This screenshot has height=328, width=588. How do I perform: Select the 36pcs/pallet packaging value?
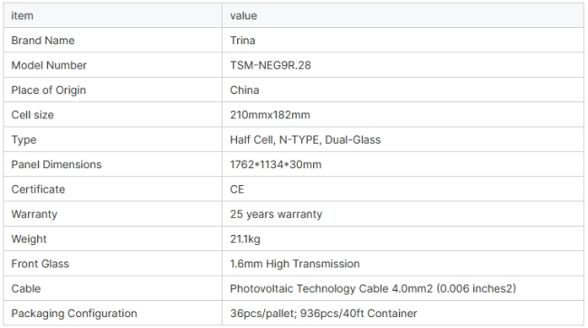(x=323, y=314)
